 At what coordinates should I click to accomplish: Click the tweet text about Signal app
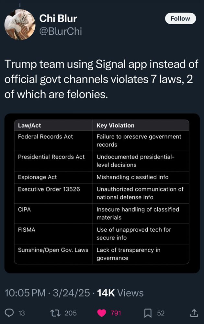pos(101,79)
